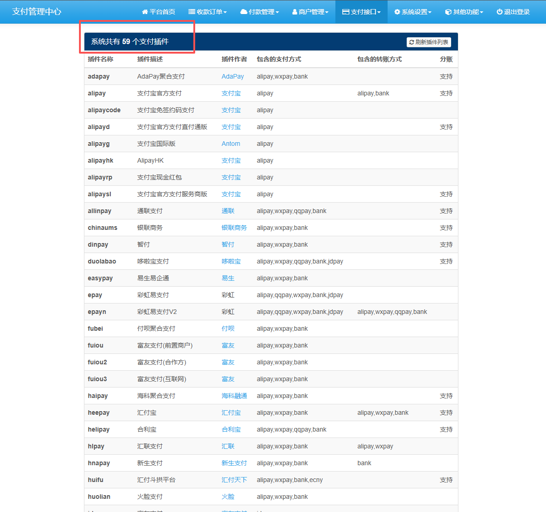546x512 pixels.
Task: Click the gear icon beside 系统设置
Action: coord(397,12)
